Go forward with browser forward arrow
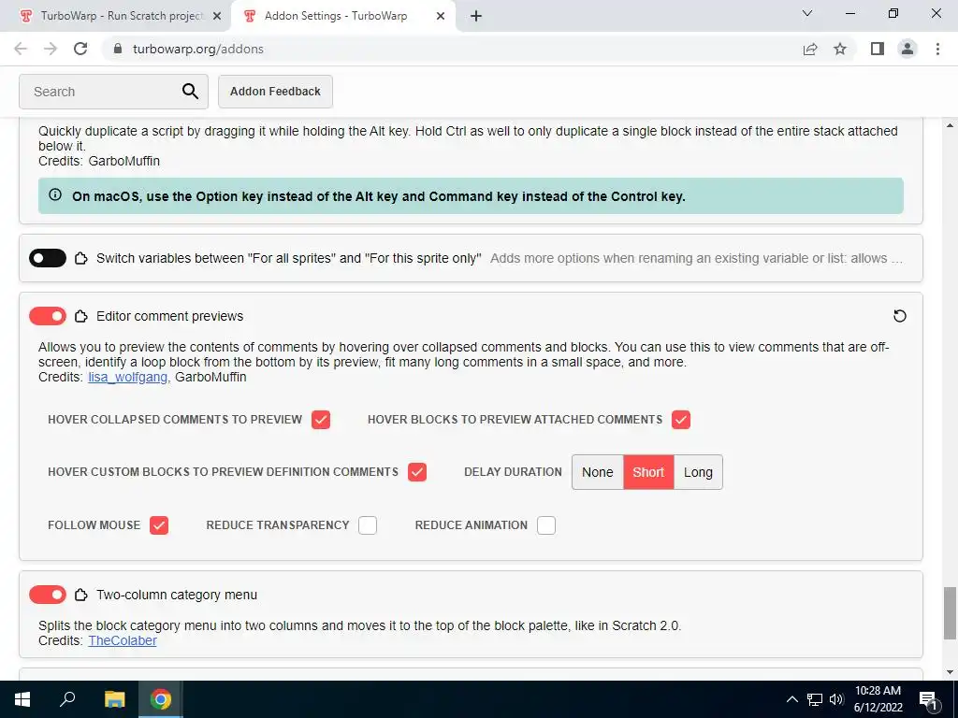 (x=51, y=49)
